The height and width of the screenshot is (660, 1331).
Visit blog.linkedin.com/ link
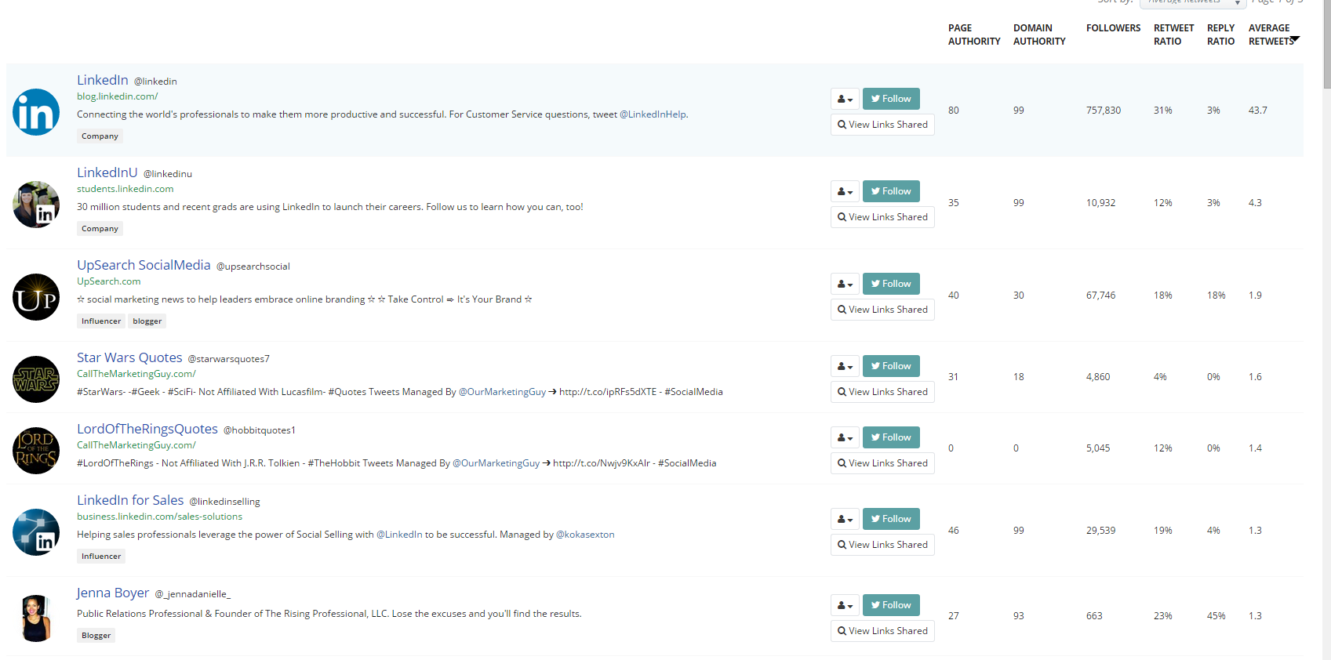118,96
